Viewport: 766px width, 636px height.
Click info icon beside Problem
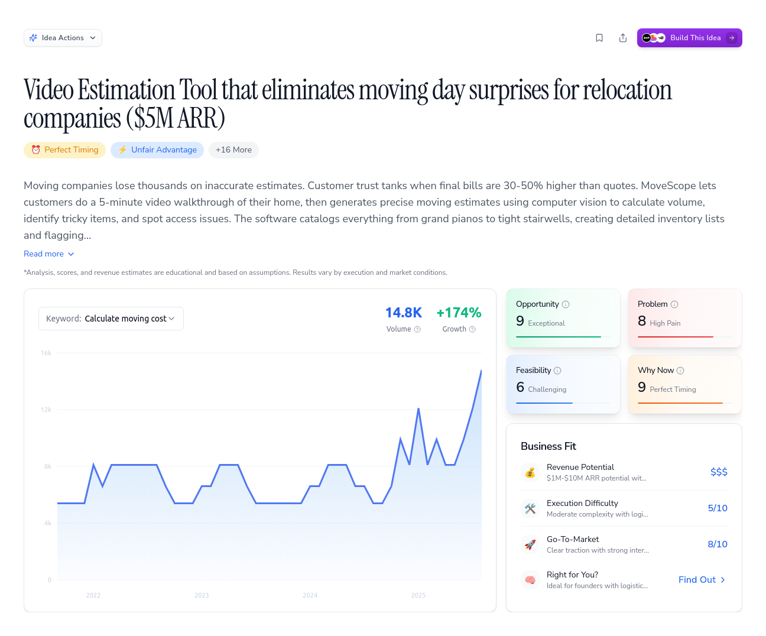674,304
